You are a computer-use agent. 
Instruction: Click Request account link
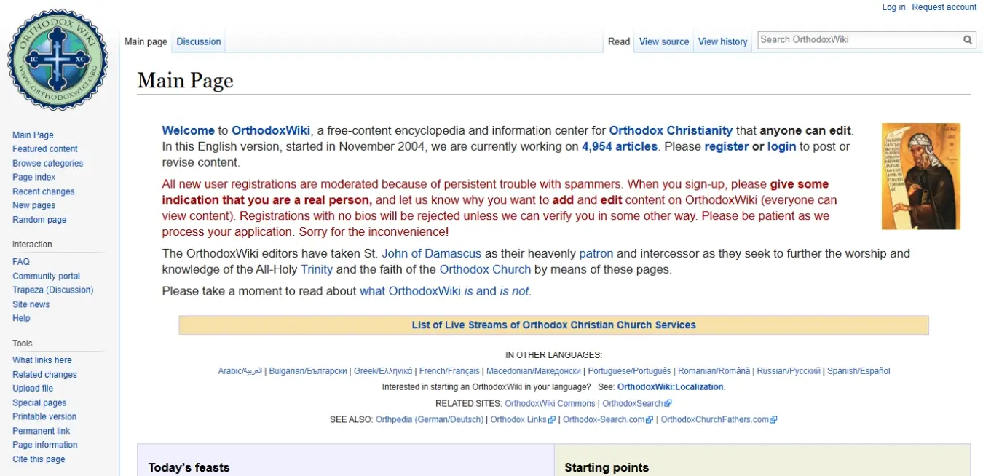pyautogui.click(x=944, y=7)
